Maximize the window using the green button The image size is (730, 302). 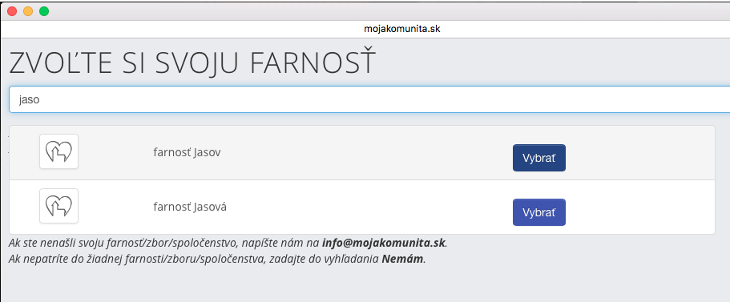(x=44, y=11)
